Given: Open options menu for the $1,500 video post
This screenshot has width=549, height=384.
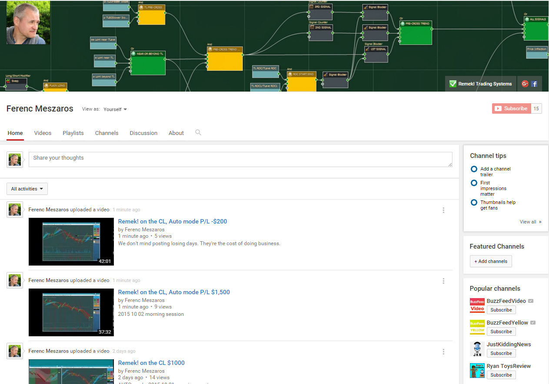Looking at the screenshot, I should pyautogui.click(x=443, y=281).
